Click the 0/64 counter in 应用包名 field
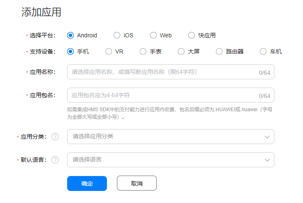The height and width of the screenshot is (203, 303). [264, 96]
